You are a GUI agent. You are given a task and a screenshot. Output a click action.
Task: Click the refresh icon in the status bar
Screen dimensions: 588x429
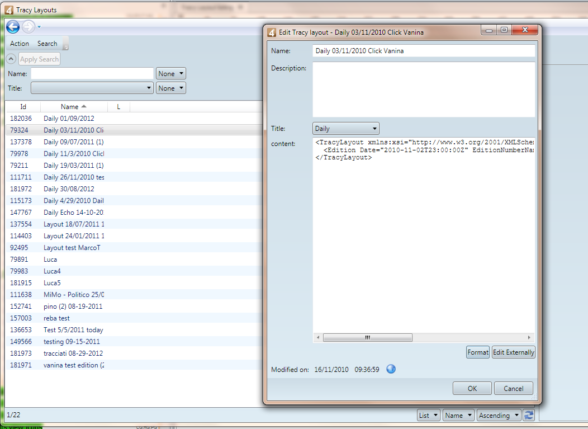pyautogui.click(x=529, y=415)
